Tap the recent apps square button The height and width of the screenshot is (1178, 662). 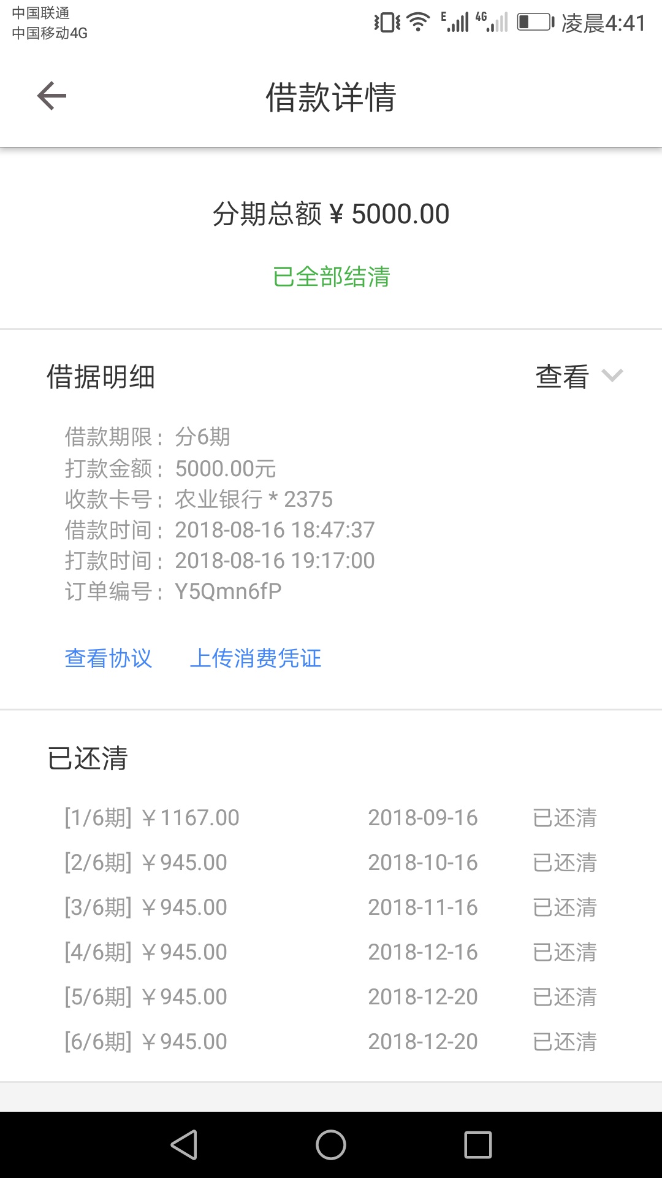(x=478, y=1145)
